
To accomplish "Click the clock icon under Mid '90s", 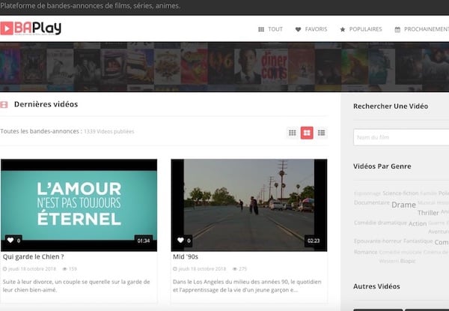I will click(x=175, y=269).
